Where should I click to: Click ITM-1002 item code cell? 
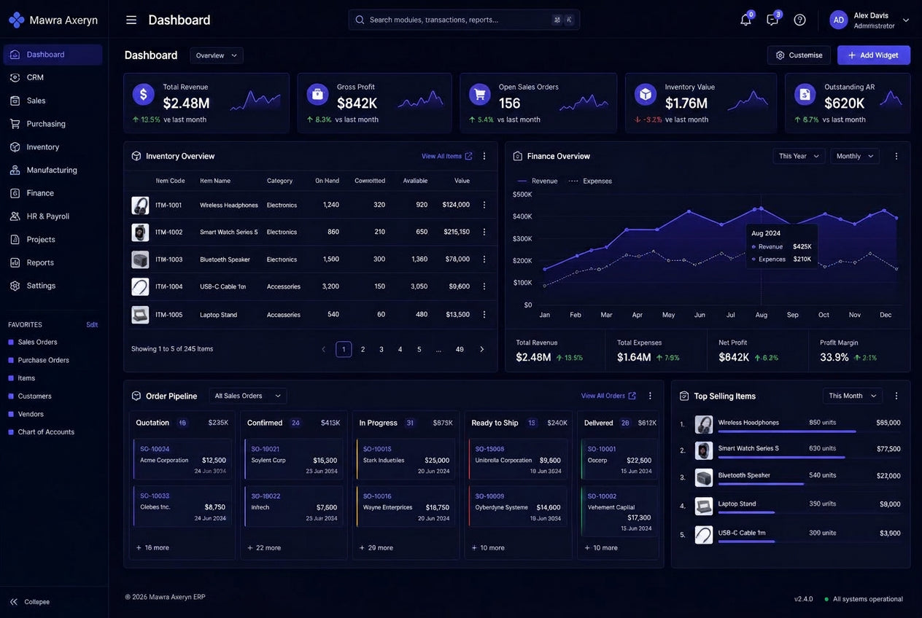168,232
